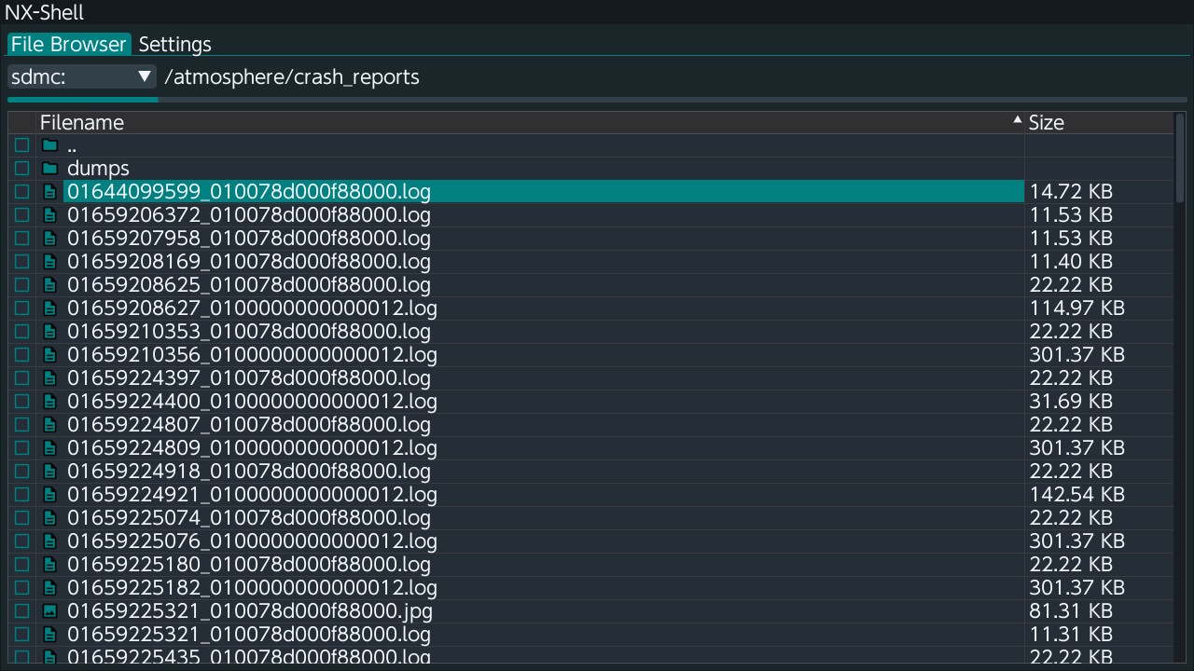Click file icon of 01659224400_0100000000000012.log
This screenshot has width=1194, height=671.
click(x=50, y=402)
